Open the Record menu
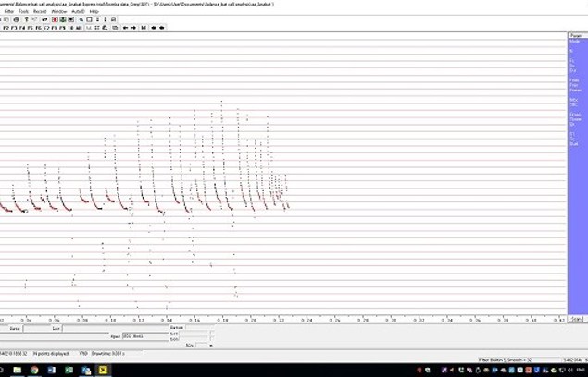This screenshot has height=377, width=588. point(40,12)
